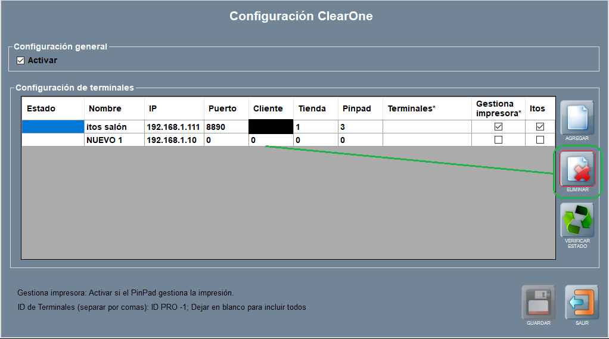Click the IP cell 192.168.1.111
The height and width of the screenshot is (339, 609).
[173, 127]
